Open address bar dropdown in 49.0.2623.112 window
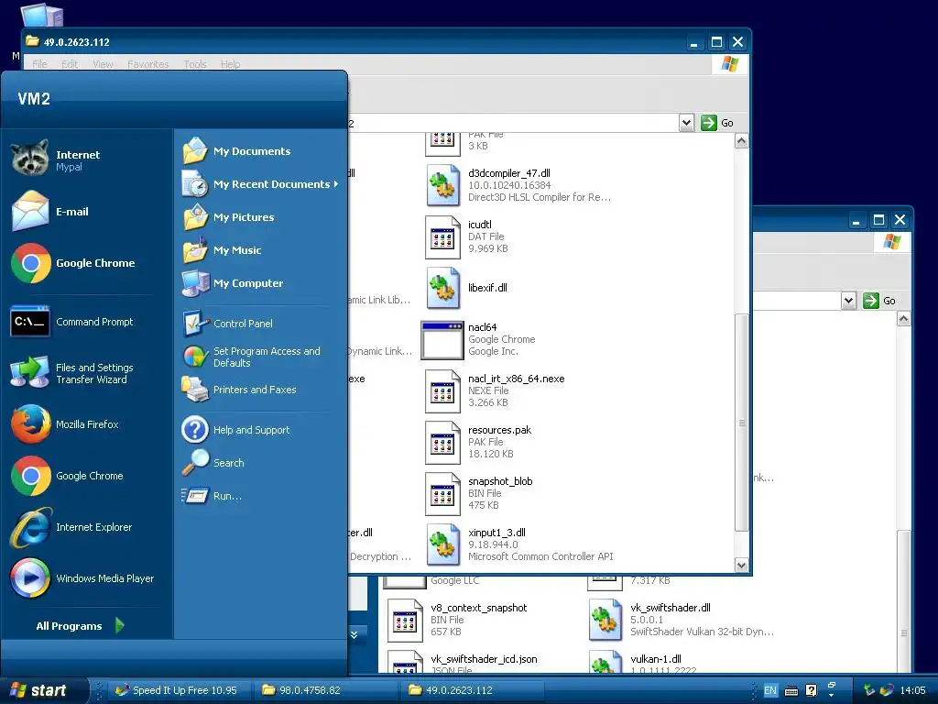Screen dimensions: 938x704 tap(686, 123)
